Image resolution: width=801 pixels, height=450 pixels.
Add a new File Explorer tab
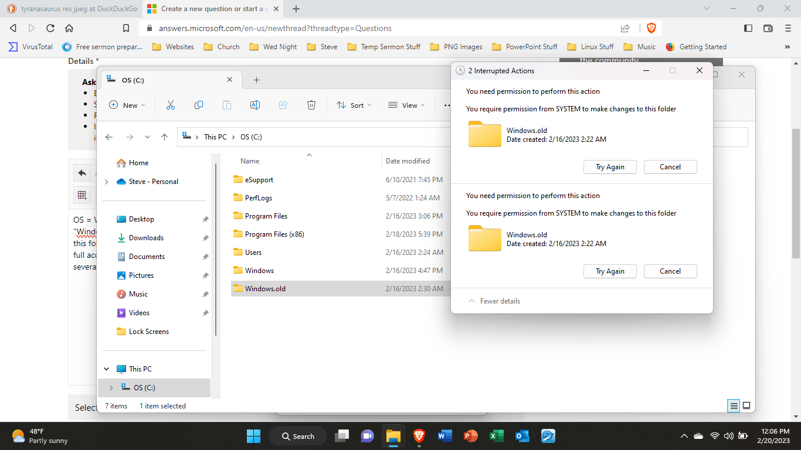[256, 80]
